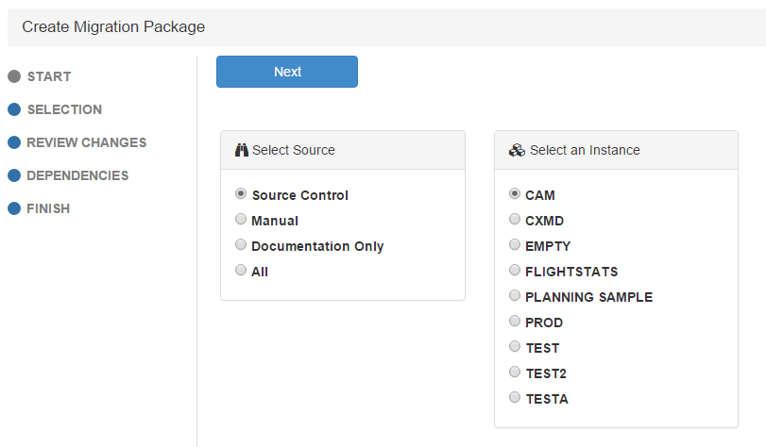The width and height of the screenshot is (766, 447).
Task: Select the CAM instance radio button
Action: tap(515, 194)
